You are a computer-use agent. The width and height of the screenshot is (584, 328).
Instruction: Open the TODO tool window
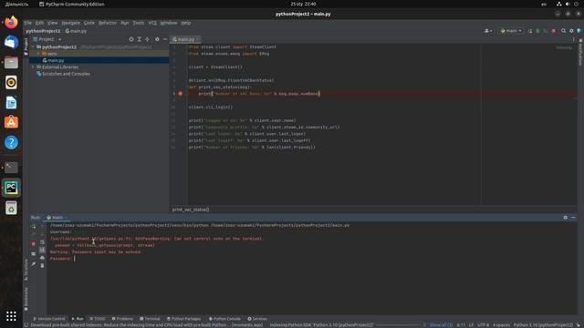[x=98, y=319]
